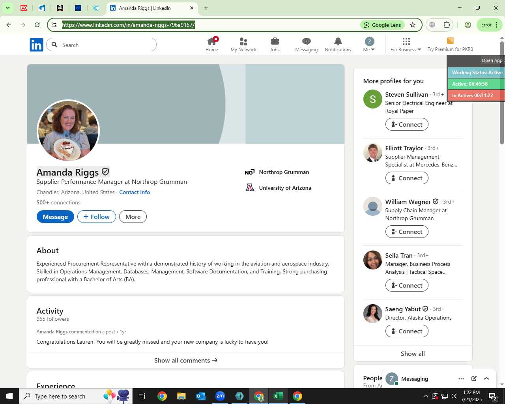The image size is (505, 404).
Task: Click Open App overlay label
Action: (x=492, y=60)
